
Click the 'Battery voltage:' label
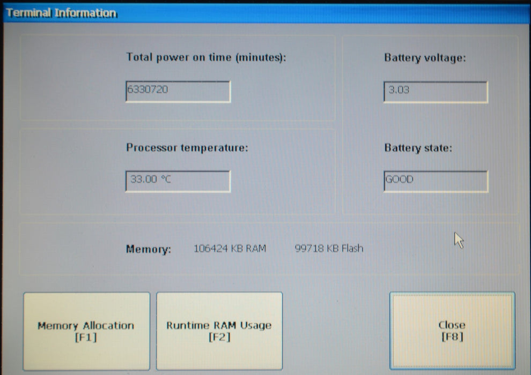(x=425, y=58)
